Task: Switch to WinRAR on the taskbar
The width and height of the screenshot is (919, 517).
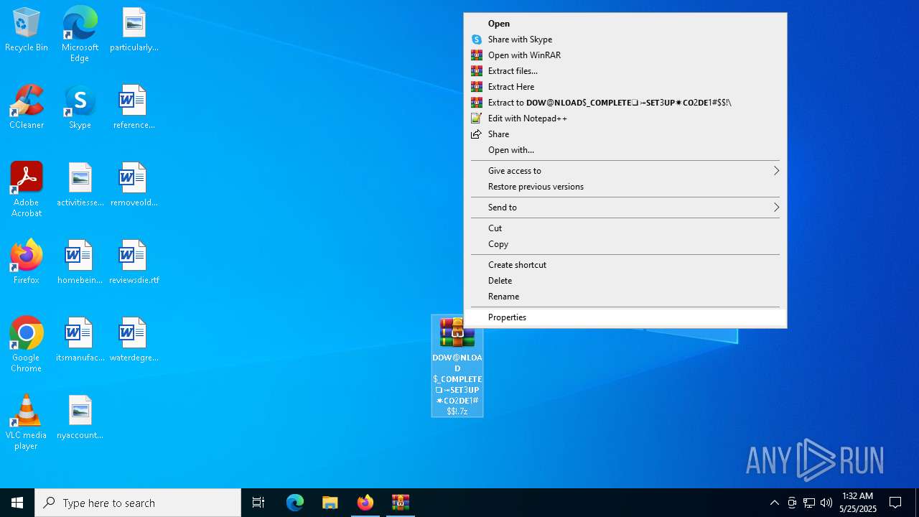Action: (x=400, y=503)
